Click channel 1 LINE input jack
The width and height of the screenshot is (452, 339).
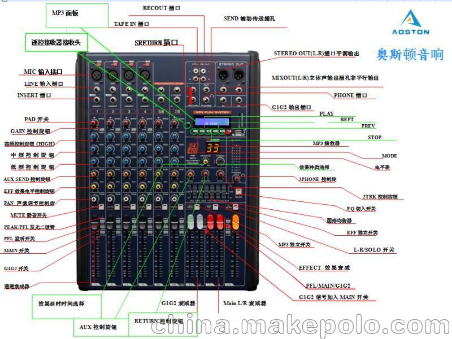click(97, 90)
